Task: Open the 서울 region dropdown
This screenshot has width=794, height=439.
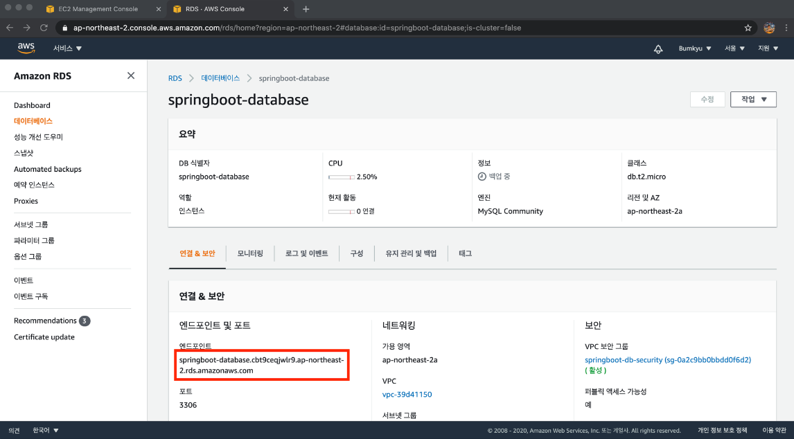Action: [734, 48]
